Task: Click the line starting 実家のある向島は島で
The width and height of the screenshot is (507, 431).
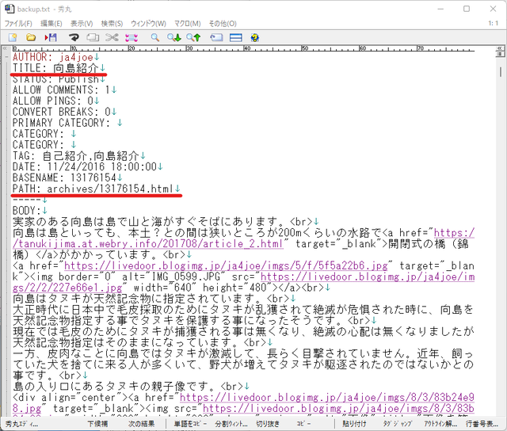Action: 166,222
